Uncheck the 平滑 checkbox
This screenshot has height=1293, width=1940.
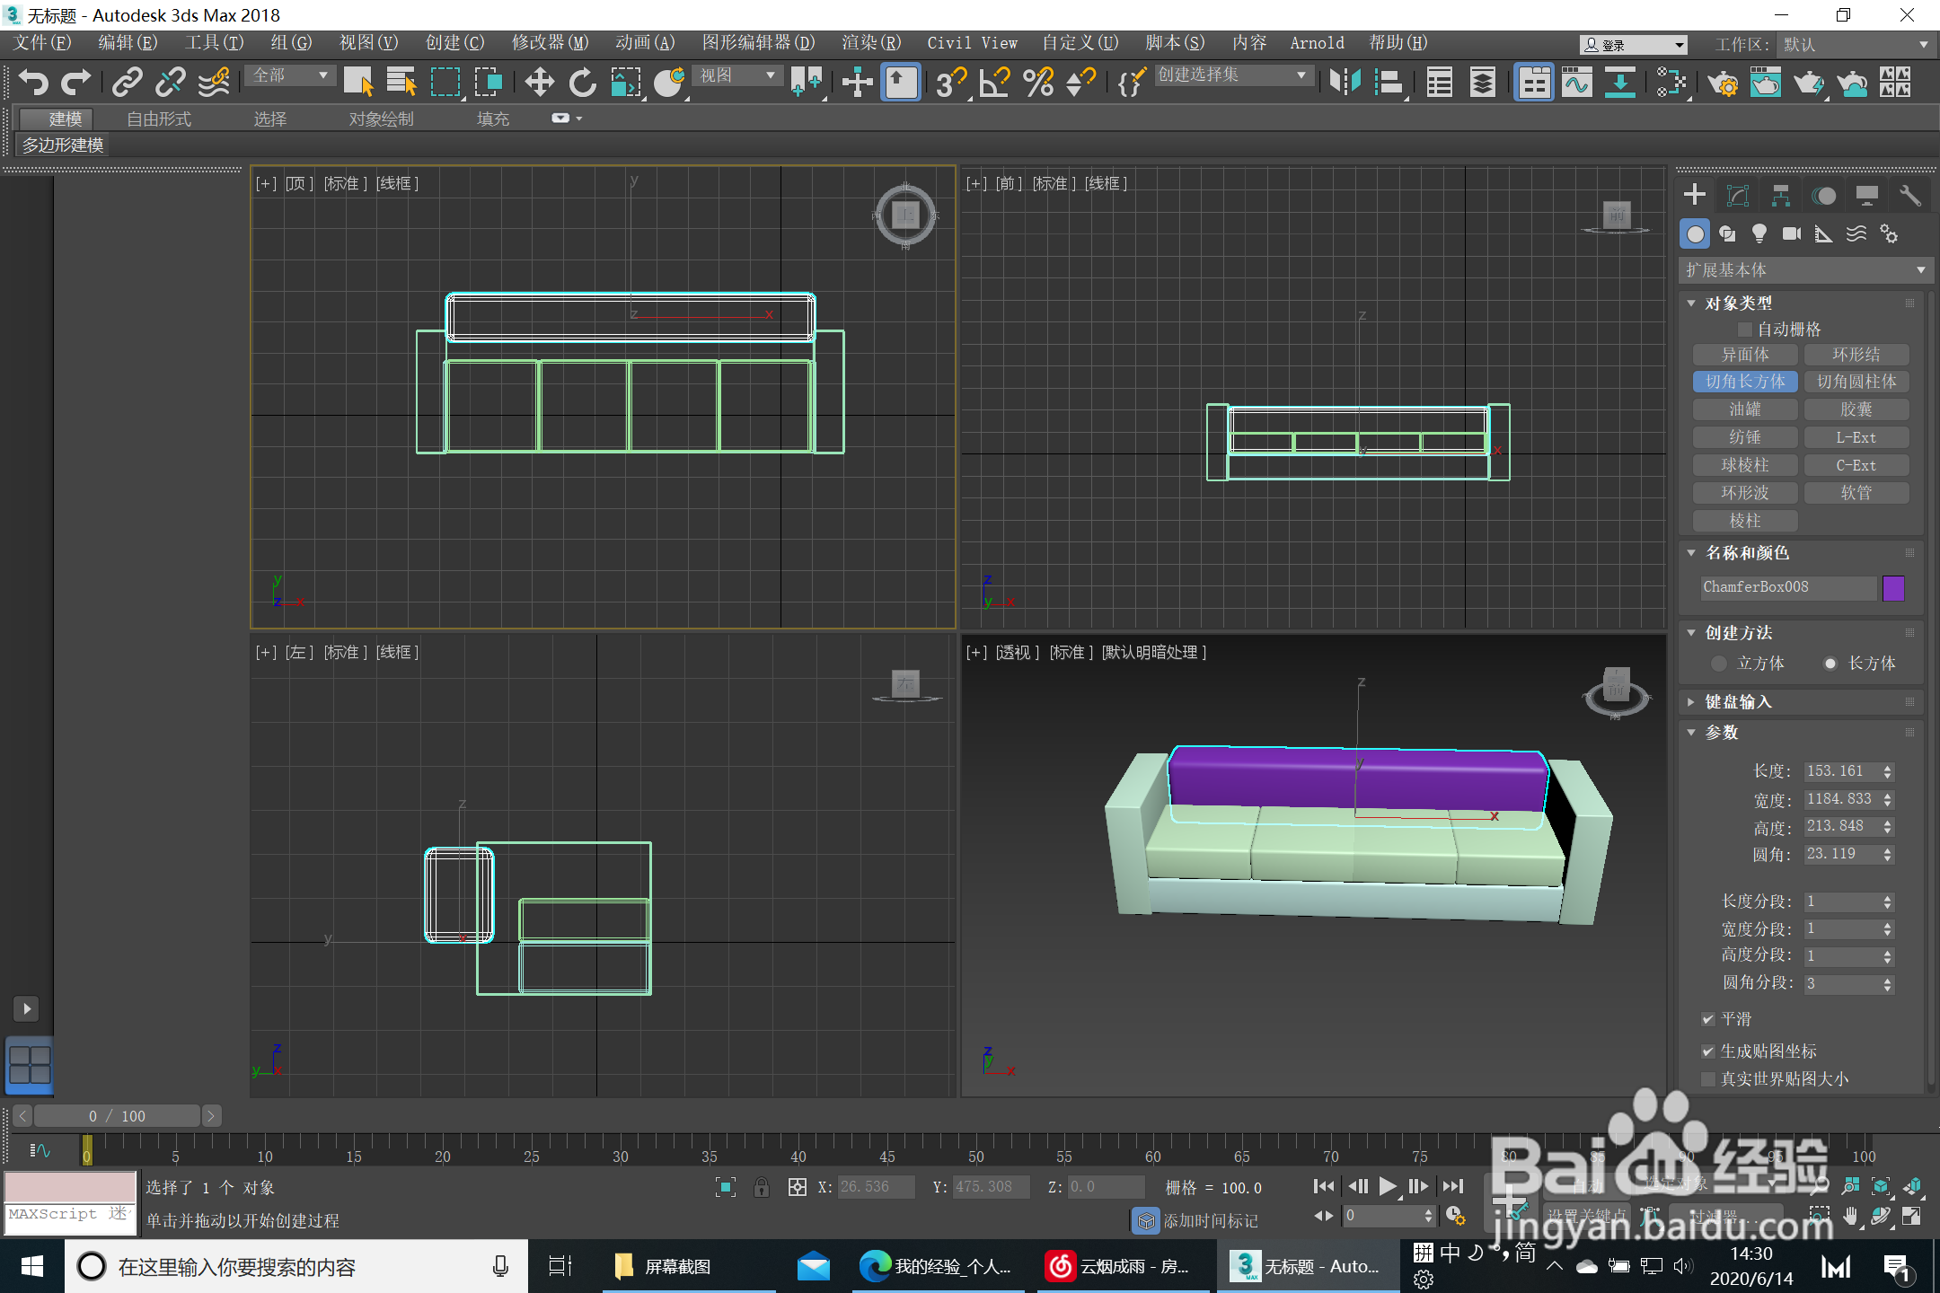click(x=1708, y=1019)
